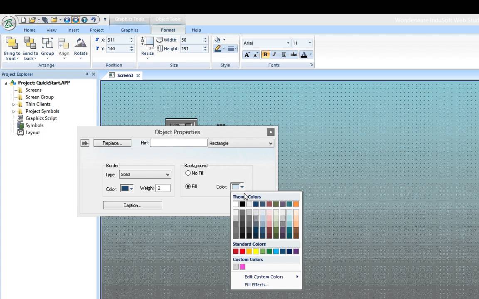Click the Replace... button
The height and width of the screenshot is (299, 479).
(x=112, y=143)
